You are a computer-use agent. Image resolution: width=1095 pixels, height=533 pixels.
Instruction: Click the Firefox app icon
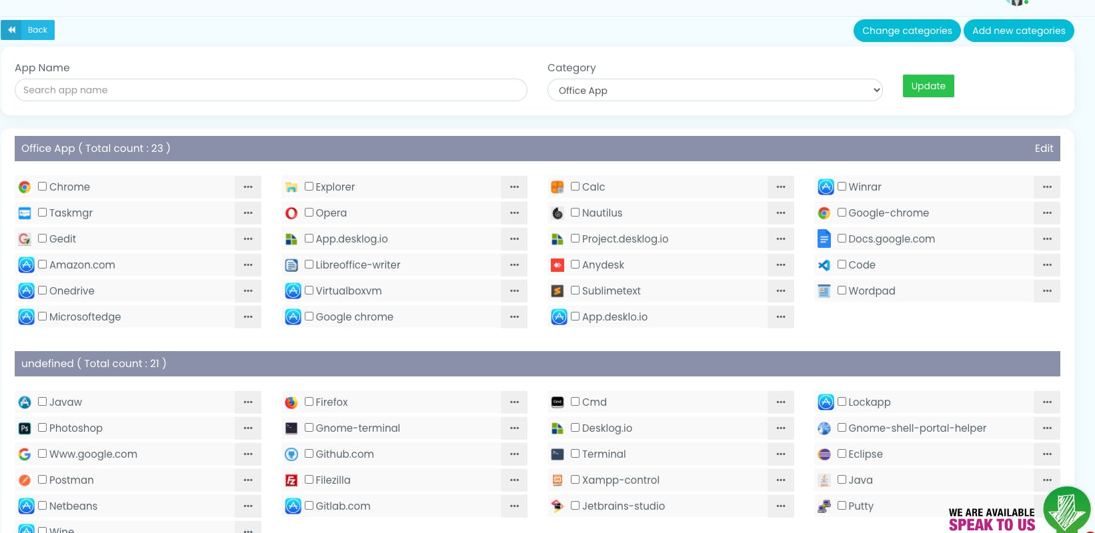[x=291, y=402]
